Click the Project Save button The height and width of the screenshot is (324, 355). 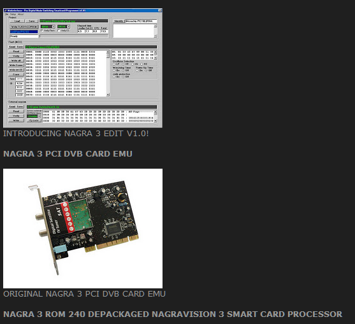point(31,21)
